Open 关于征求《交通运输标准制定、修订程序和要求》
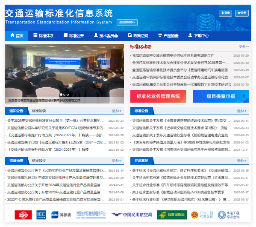This screenshot has width=256, height=227. (182, 170)
